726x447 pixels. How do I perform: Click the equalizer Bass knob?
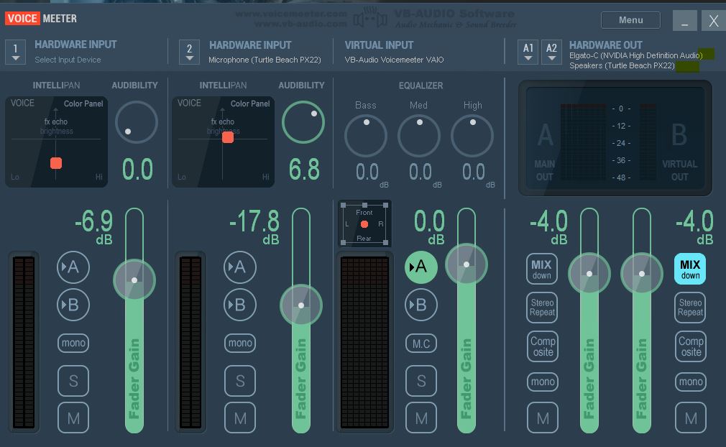[x=366, y=136]
